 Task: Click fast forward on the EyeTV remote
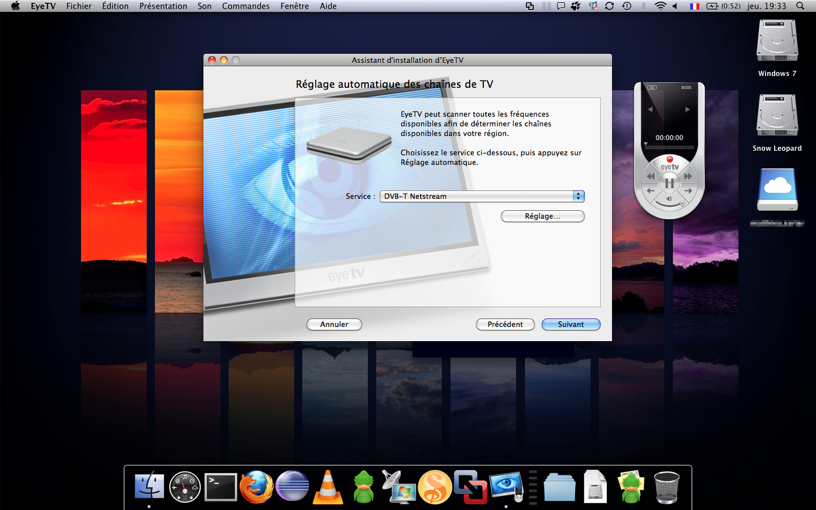pos(688,176)
